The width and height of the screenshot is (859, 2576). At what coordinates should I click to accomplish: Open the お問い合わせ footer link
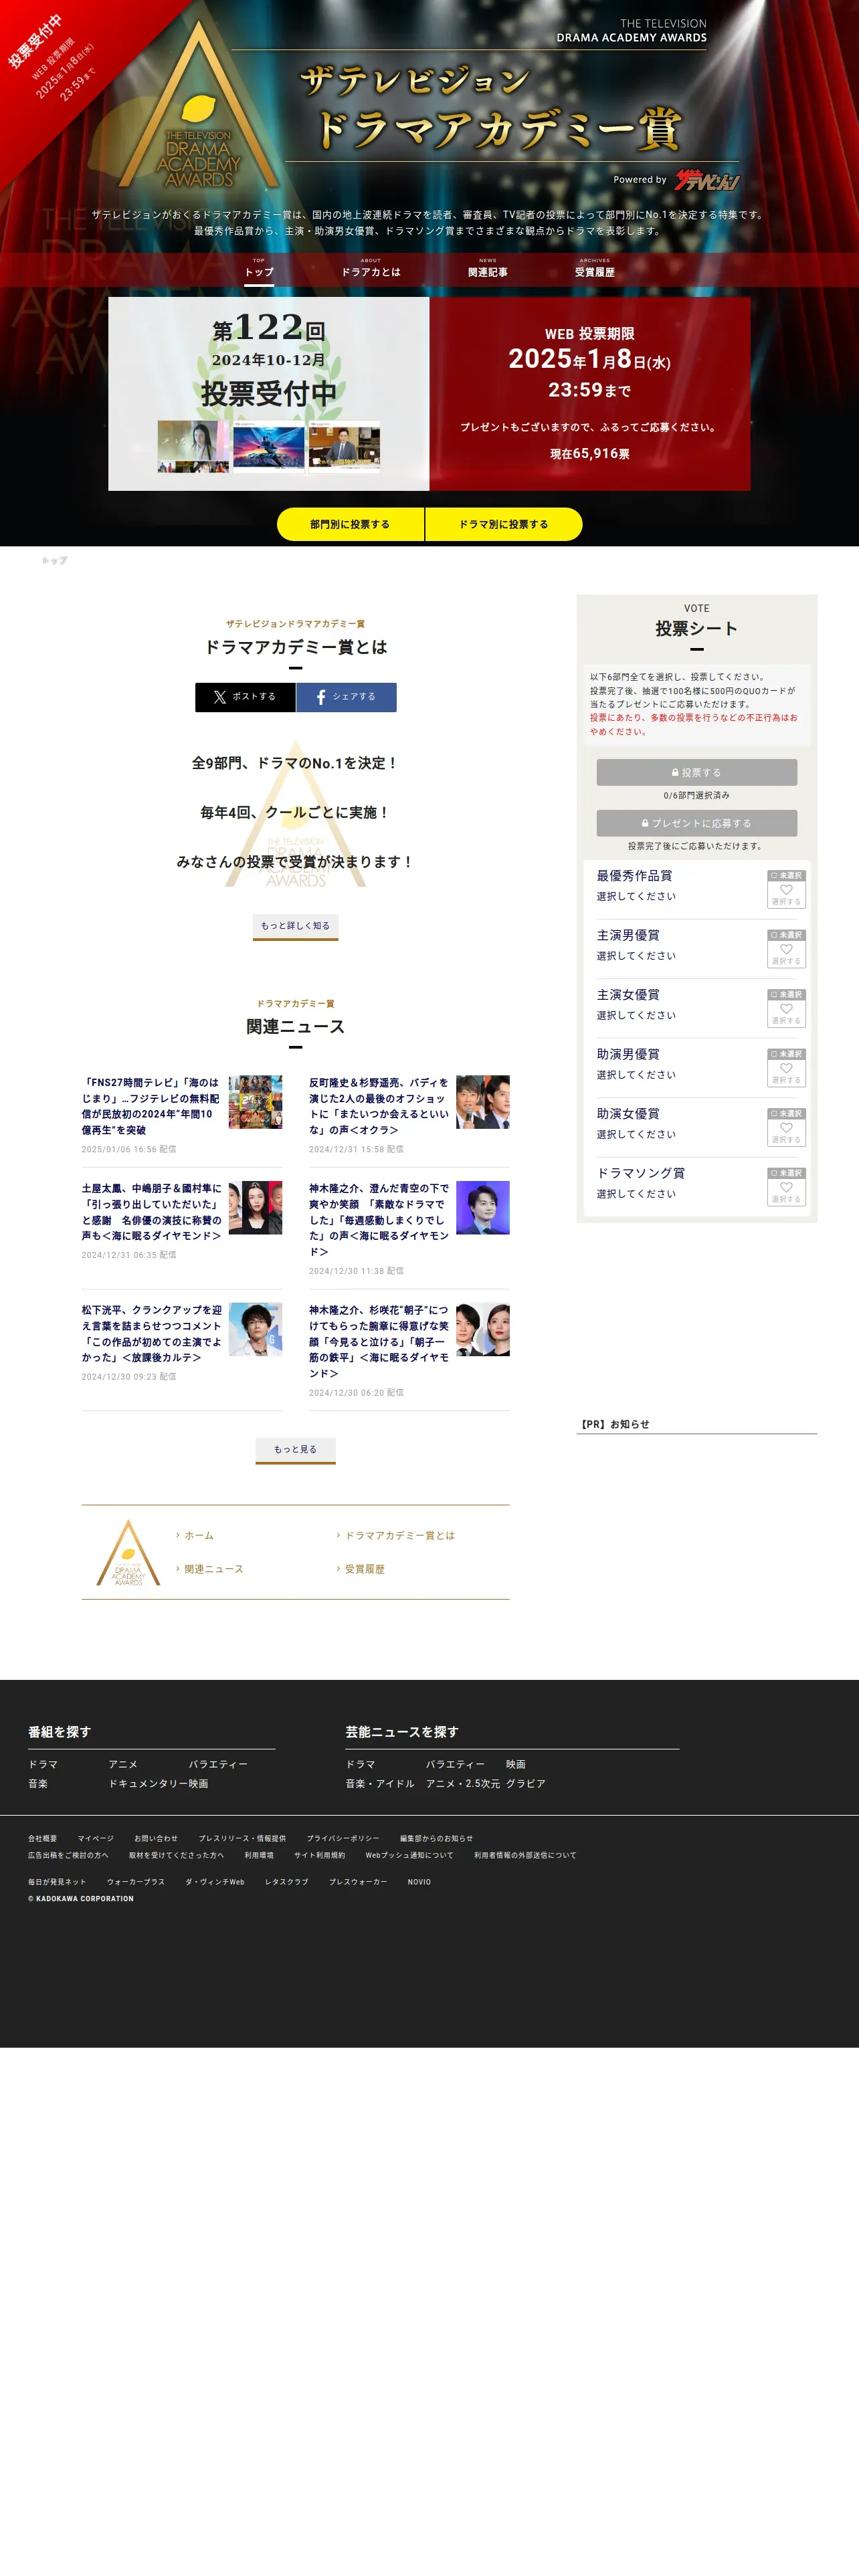(x=156, y=1838)
